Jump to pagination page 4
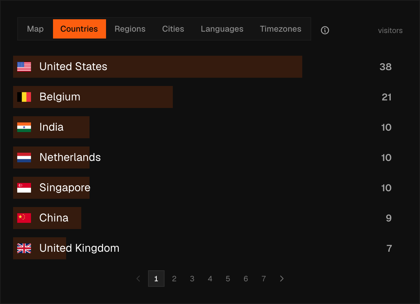This screenshot has height=304, width=420. point(210,279)
